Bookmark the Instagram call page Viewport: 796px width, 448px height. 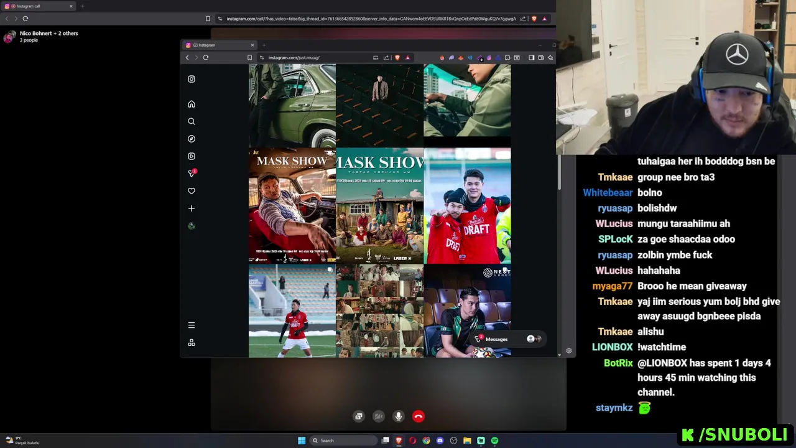point(208,19)
